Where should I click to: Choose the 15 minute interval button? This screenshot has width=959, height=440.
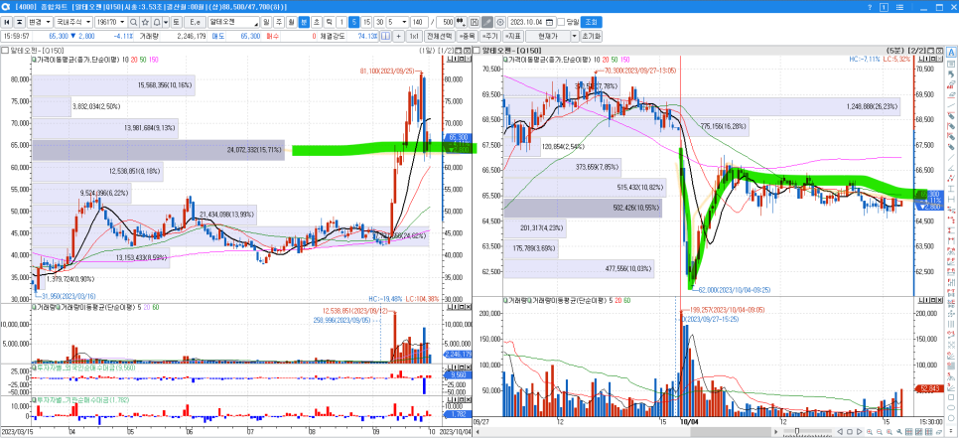click(x=367, y=22)
